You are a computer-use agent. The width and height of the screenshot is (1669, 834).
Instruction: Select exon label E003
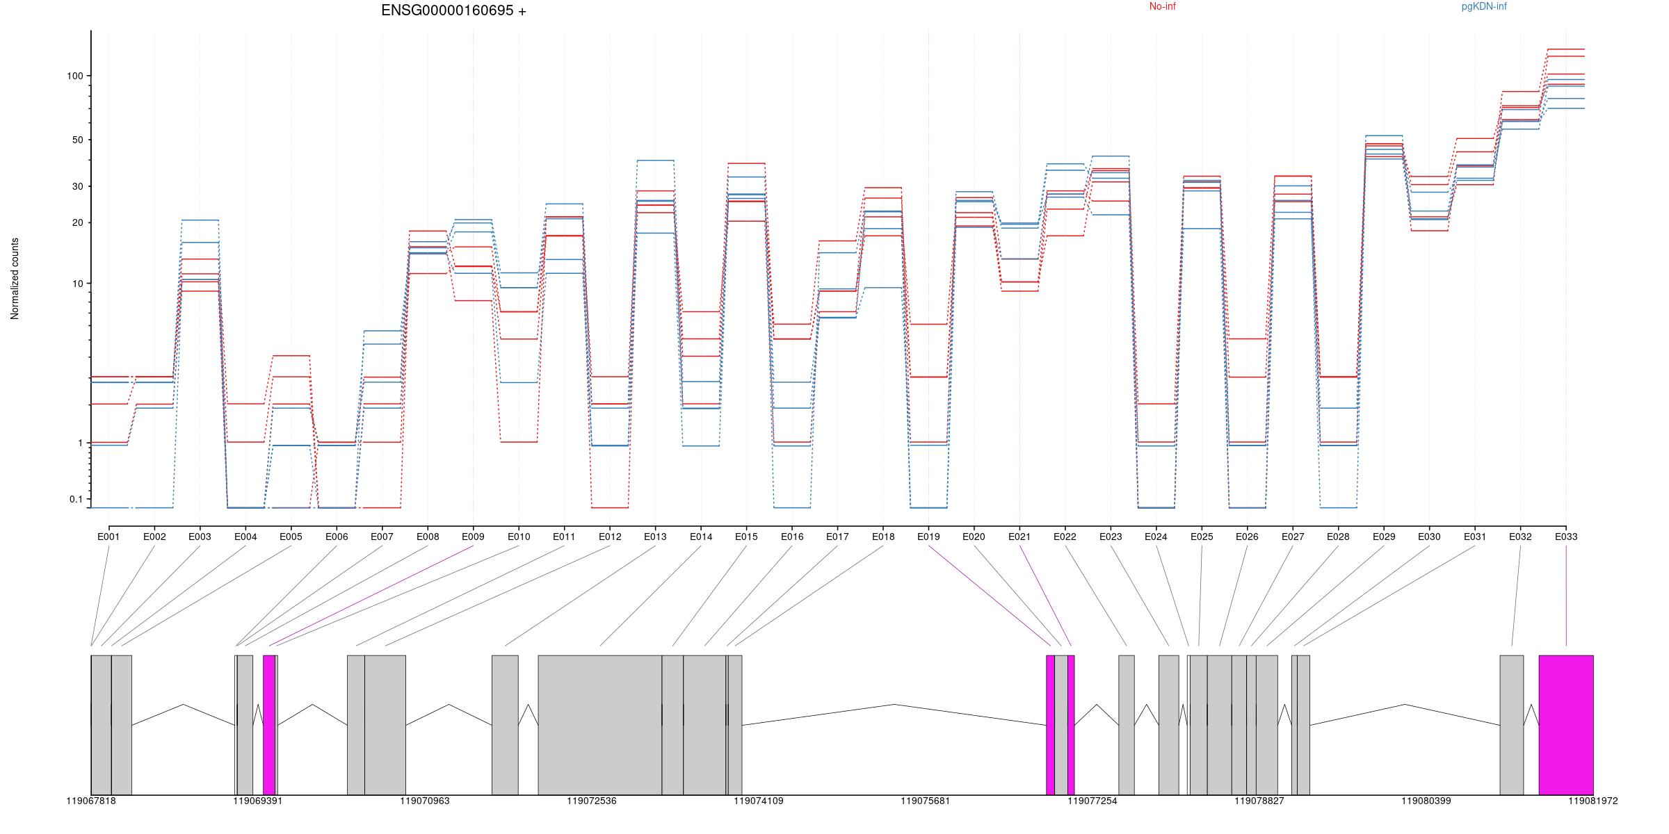point(200,537)
